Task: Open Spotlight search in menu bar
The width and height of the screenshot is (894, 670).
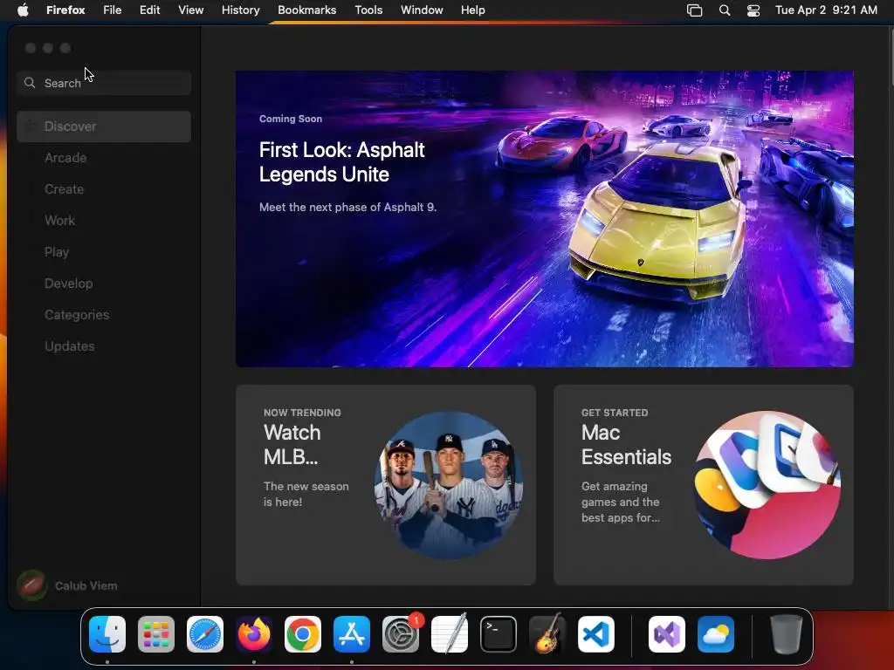Action: coord(724,10)
